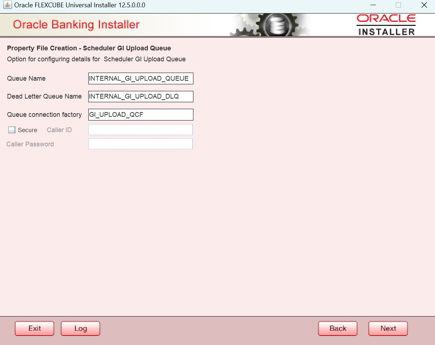Click the Exit button
The image size is (435, 345).
[x=34, y=328]
